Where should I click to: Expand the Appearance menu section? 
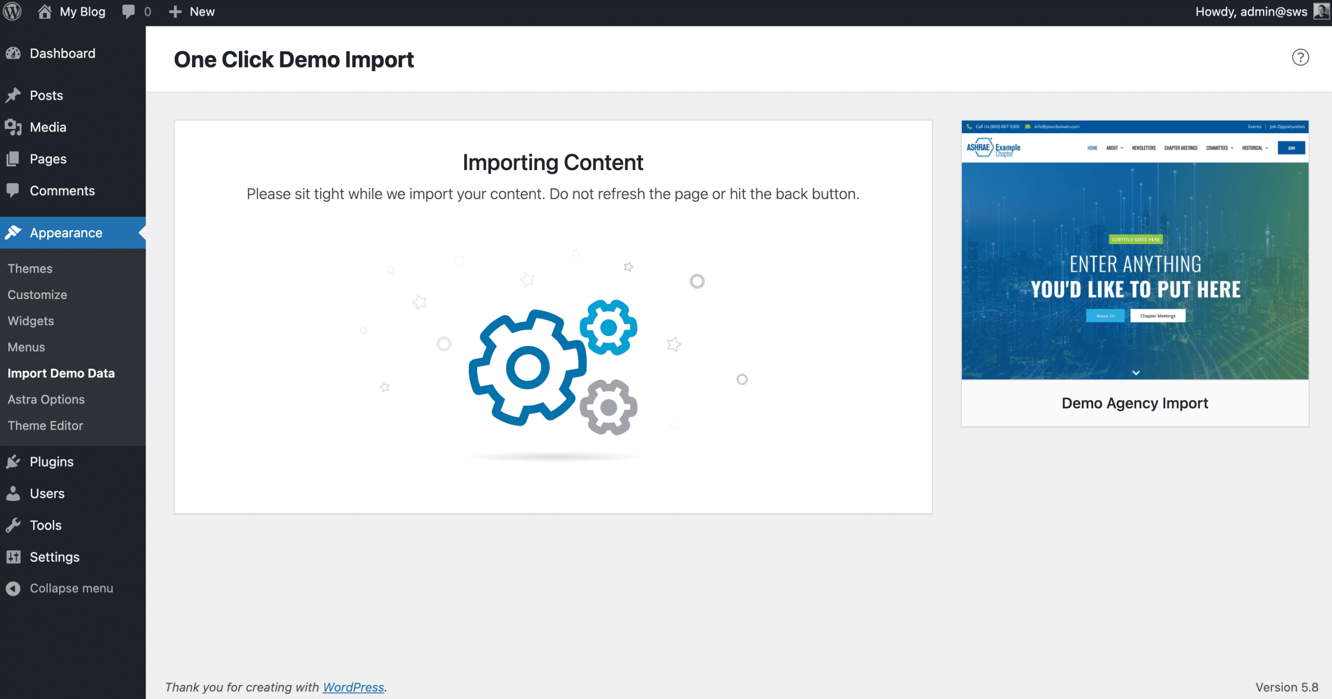(66, 233)
